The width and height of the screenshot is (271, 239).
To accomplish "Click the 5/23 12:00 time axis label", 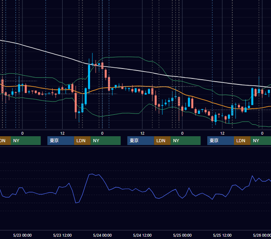I will 63,235.
